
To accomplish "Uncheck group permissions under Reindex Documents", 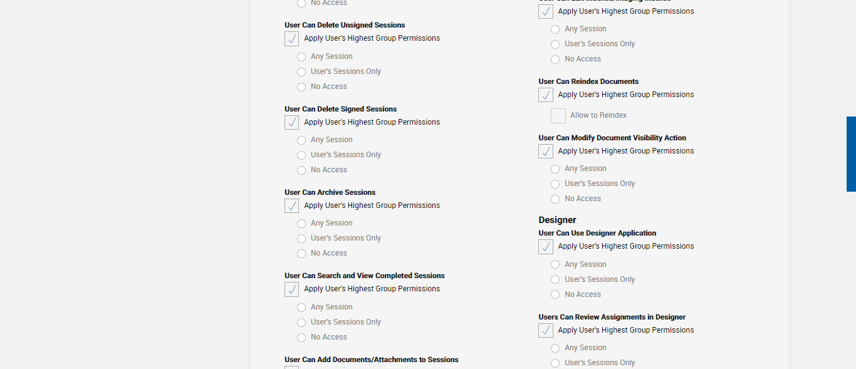I will click(x=546, y=95).
